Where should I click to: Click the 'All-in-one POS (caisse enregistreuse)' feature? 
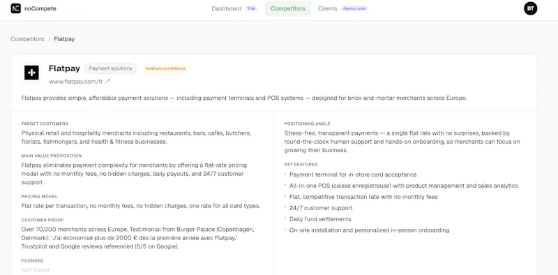404,186
